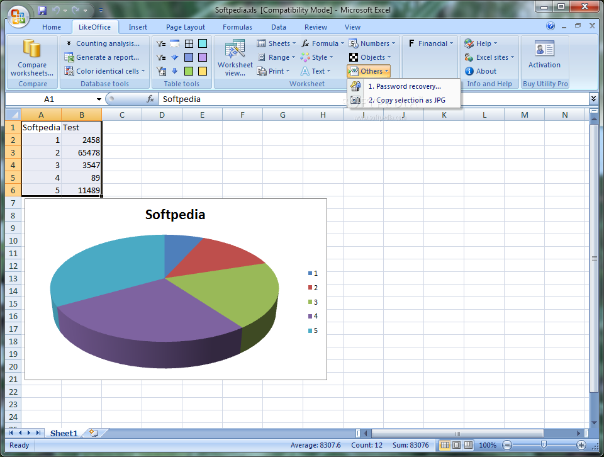
Task: Expand the Style dropdown
Action: [316, 57]
